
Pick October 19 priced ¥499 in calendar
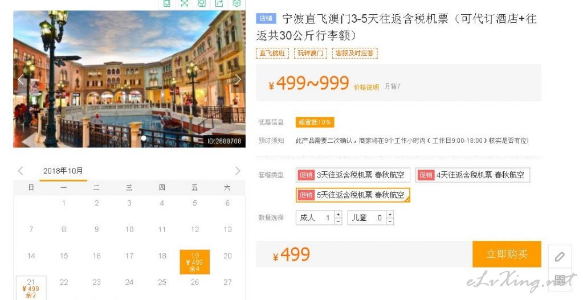coord(195,262)
